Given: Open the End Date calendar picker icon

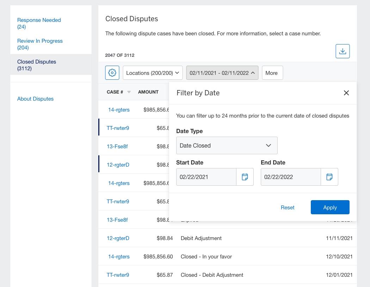Looking at the screenshot, I should tap(329, 177).
